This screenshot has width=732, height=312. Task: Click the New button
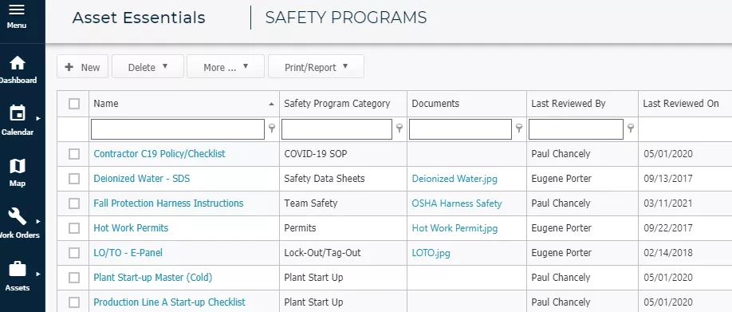tap(82, 67)
